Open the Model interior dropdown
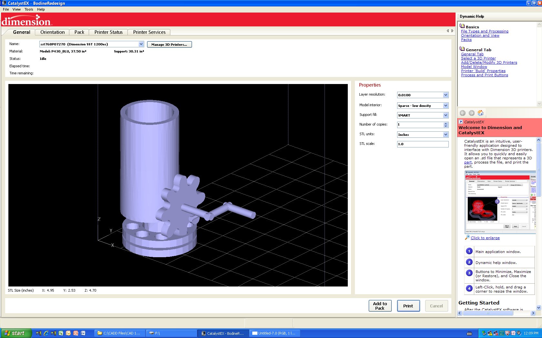This screenshot has width=542, height=338. 446,106
